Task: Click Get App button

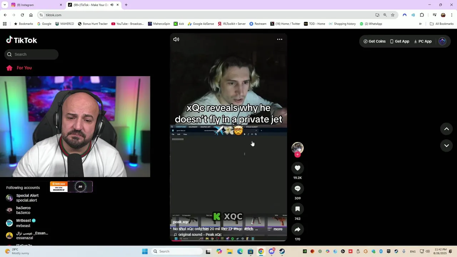Action: pyautogui.click(x=400, y=41)
